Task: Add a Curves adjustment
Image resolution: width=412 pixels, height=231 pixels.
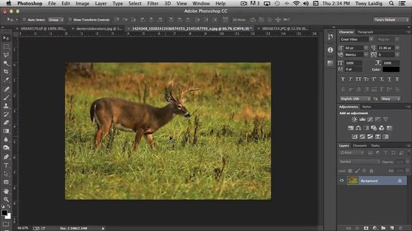Action: (370, 119)
